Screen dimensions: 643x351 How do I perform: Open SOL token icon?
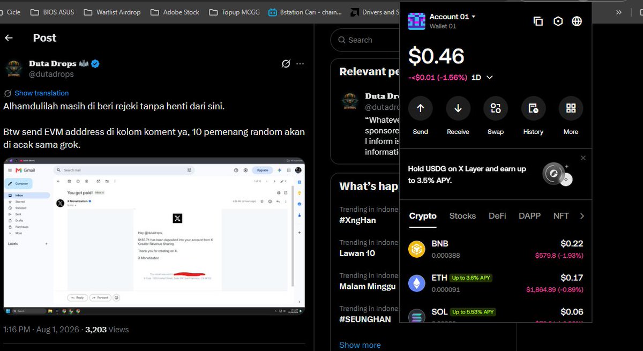pyautogui.click(x=417, y=316)
